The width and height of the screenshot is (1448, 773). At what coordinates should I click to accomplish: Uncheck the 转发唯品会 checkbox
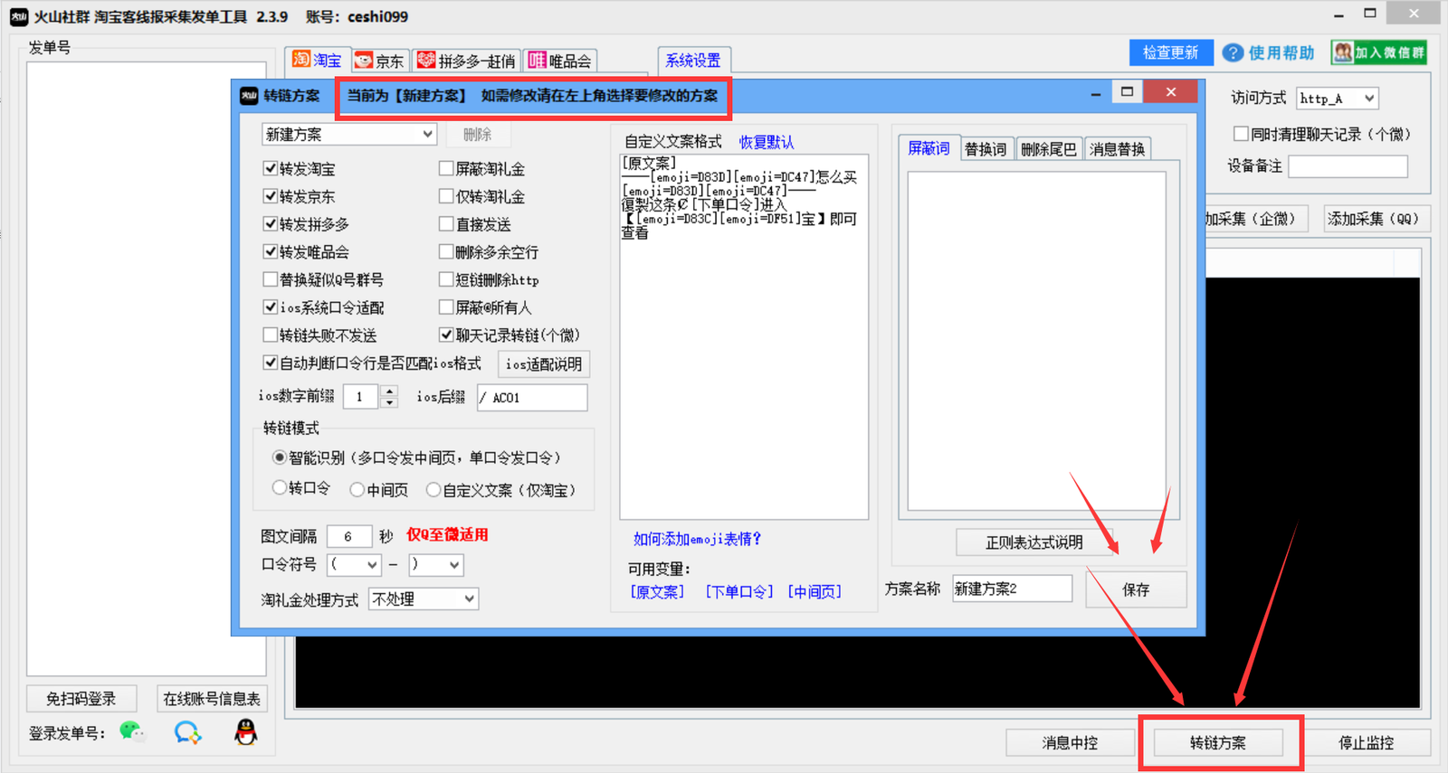[x=270, y=251]
